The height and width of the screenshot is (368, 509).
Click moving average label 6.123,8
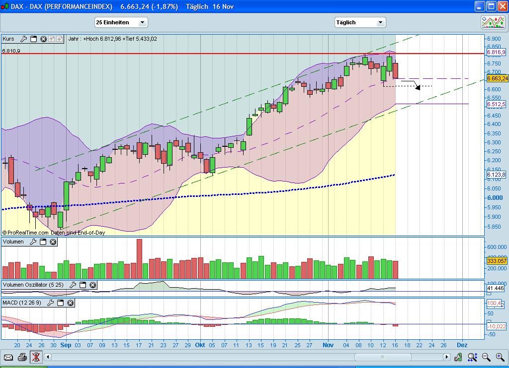click(x=497, y=175)
